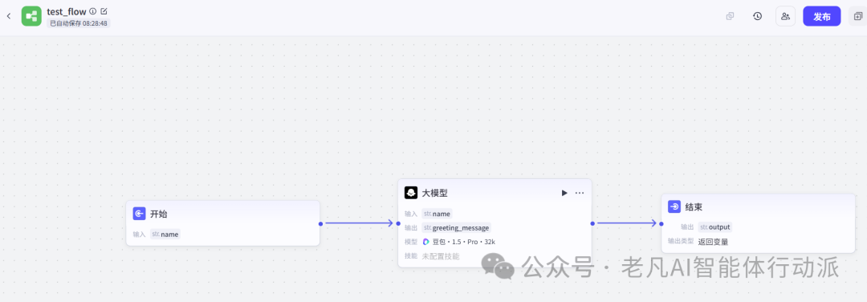Image resolution: width=867 pixels, height=302 pixels.
Task: Click the 大模型 node black icon
Action: pos(411,193)
